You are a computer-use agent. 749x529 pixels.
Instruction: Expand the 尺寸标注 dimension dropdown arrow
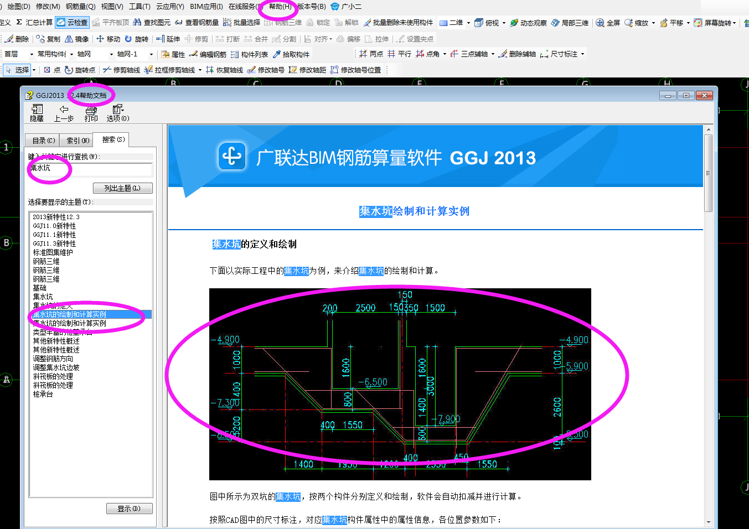tap(582, 54)
